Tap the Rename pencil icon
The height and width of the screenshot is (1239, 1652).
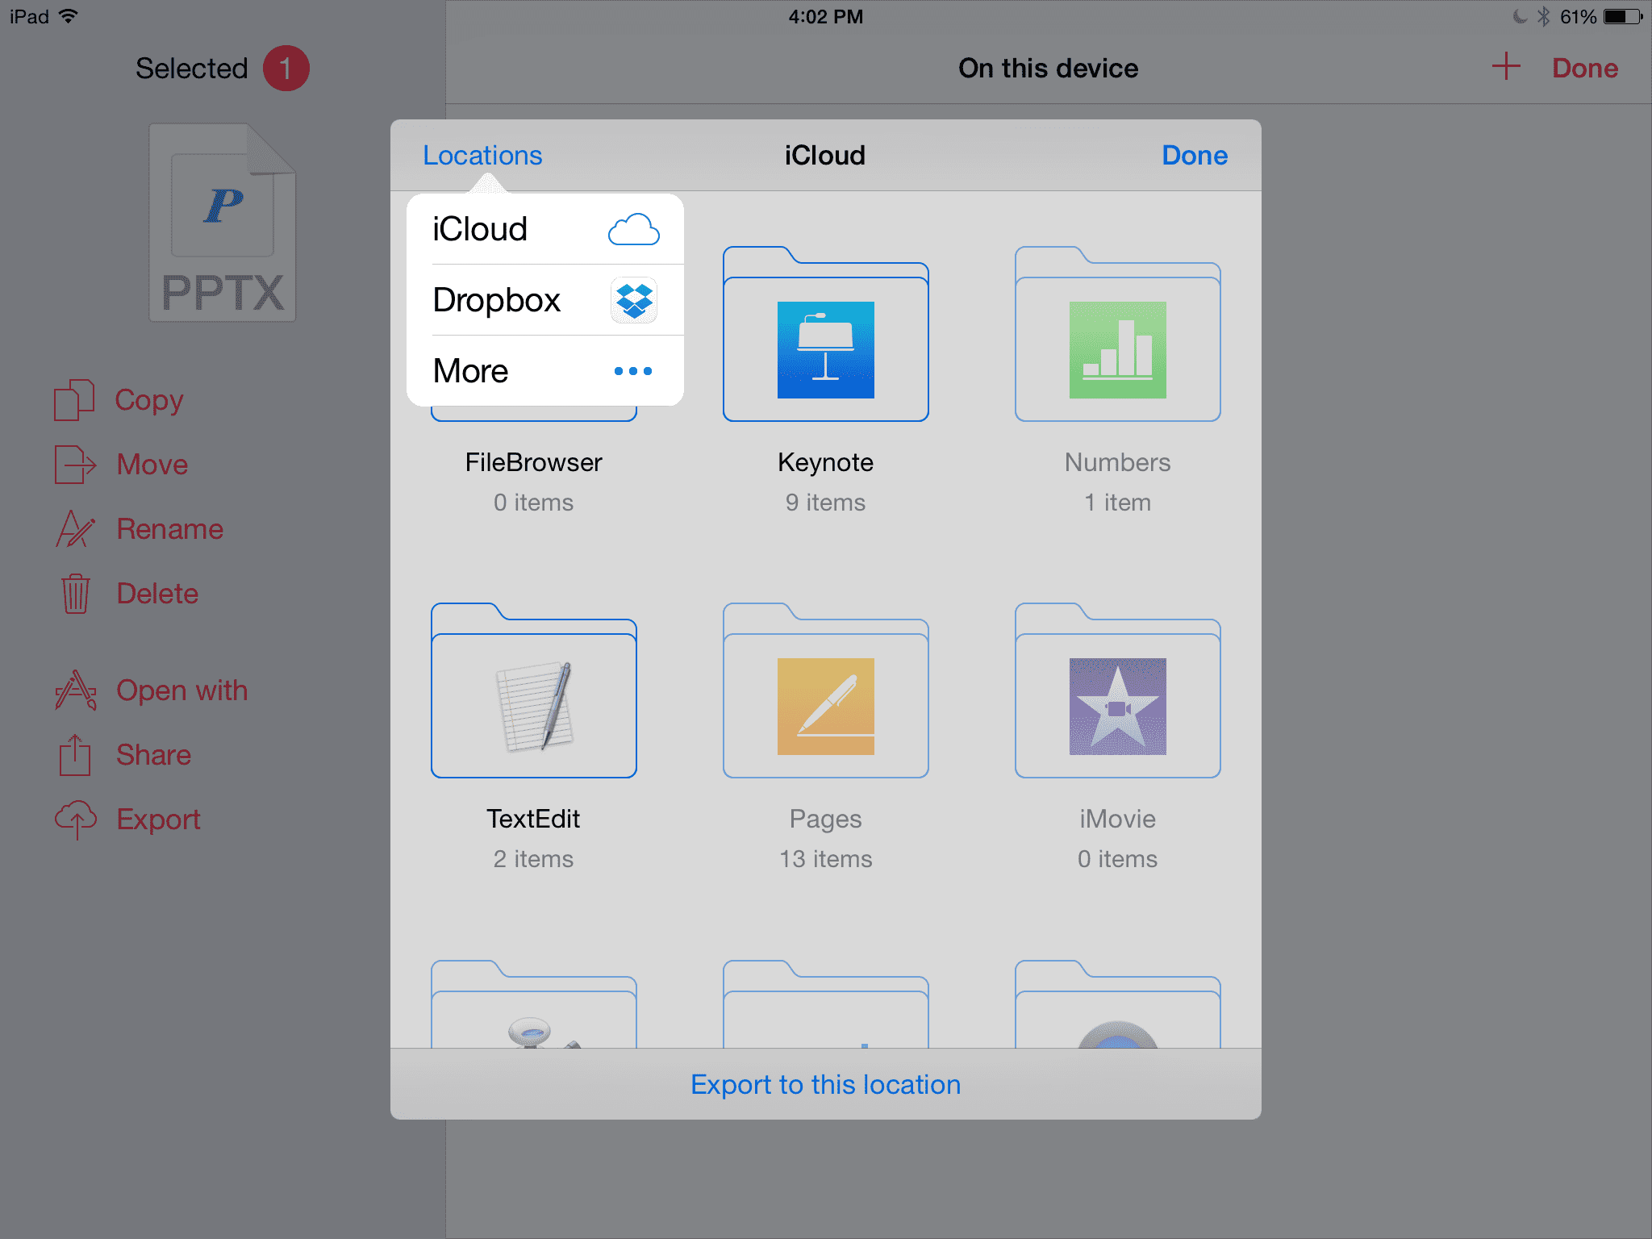click(75, 529)
